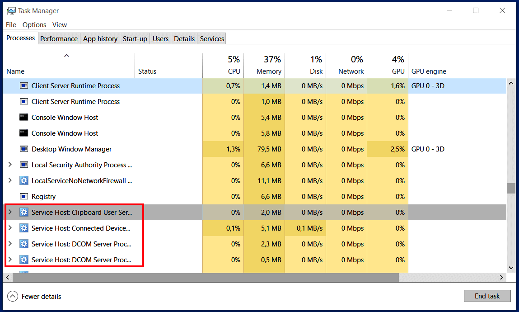519x312 pixels.
Task: Click the End task button
Action: (487, 296)
